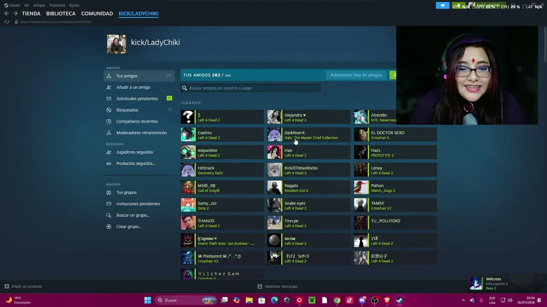Open the Productos menu
Screen dimensions: 547x307
pyautogui.click(x=57, y=5)
